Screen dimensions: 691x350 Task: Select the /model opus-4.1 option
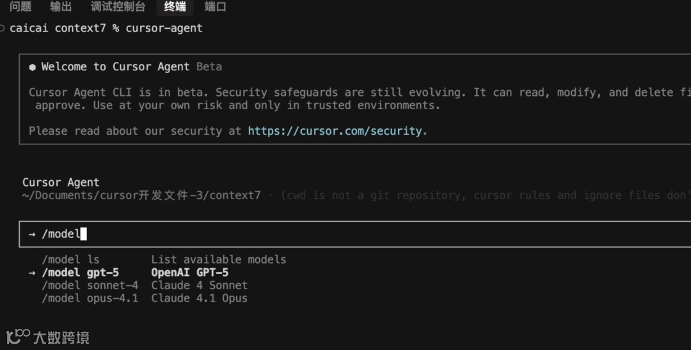90,298
